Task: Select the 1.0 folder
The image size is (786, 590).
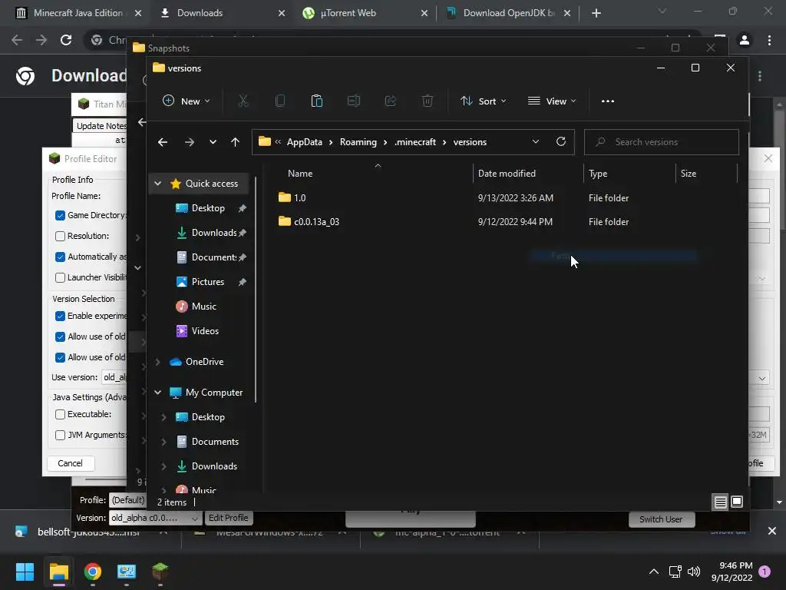Action: [x=299, y=197]
